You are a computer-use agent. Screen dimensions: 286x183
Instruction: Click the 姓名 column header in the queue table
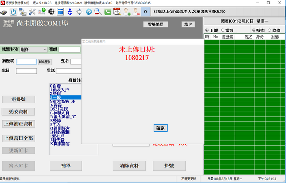[245, 37]
